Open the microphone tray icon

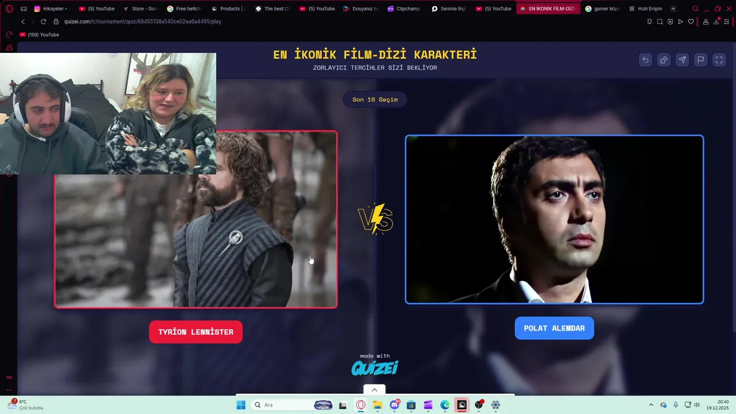tap(676, 405)
